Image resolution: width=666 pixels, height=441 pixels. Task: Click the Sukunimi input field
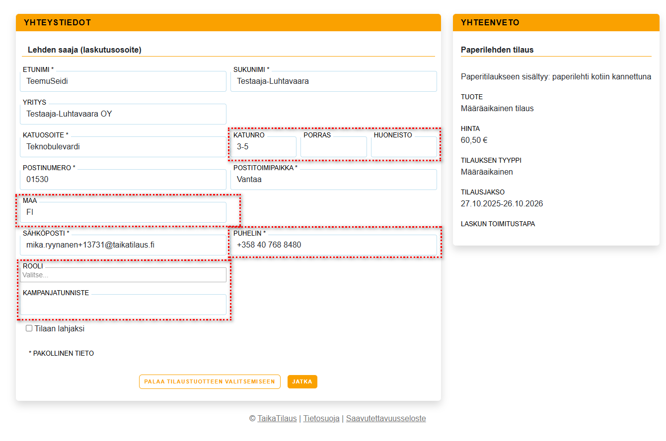[333, 81]
